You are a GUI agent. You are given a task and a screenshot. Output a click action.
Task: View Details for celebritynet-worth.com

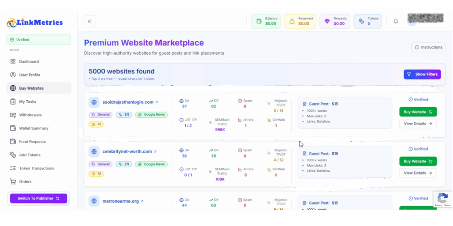[x=418, y=173]
